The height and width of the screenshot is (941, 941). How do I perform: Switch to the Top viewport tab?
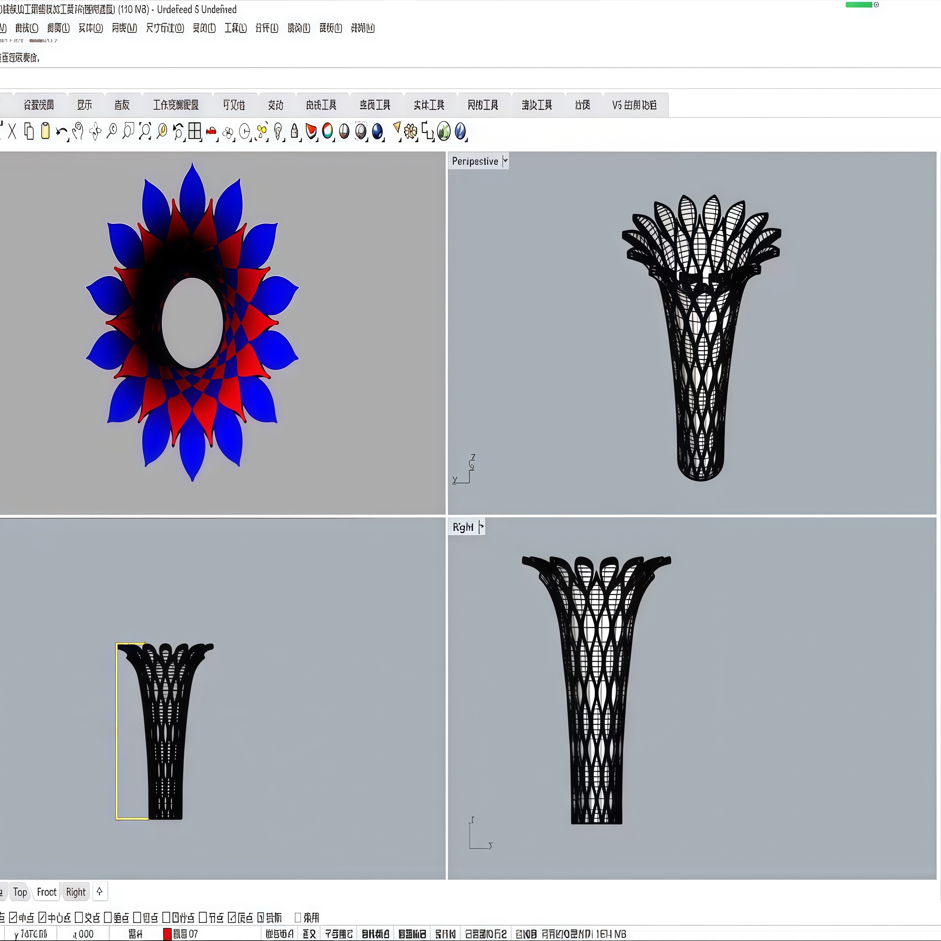(20, 892)
